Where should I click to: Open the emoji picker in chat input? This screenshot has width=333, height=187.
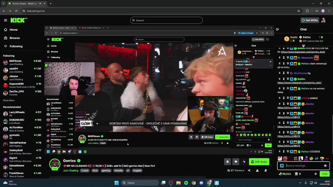[325, 166]
